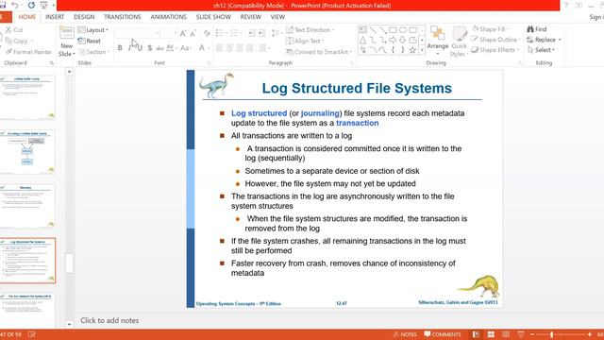Viewport: 604px width, 340px height.
Task: Click the Undo icon in the title bar
Action: [15, 5]
